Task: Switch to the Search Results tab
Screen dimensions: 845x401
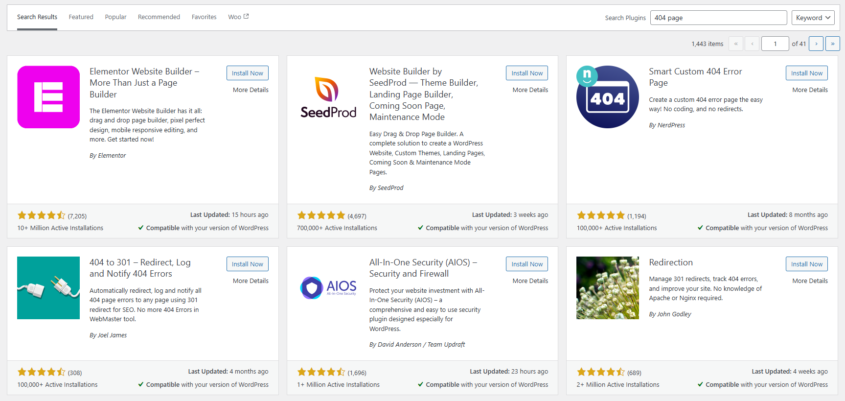Action: tap(37, 17)
